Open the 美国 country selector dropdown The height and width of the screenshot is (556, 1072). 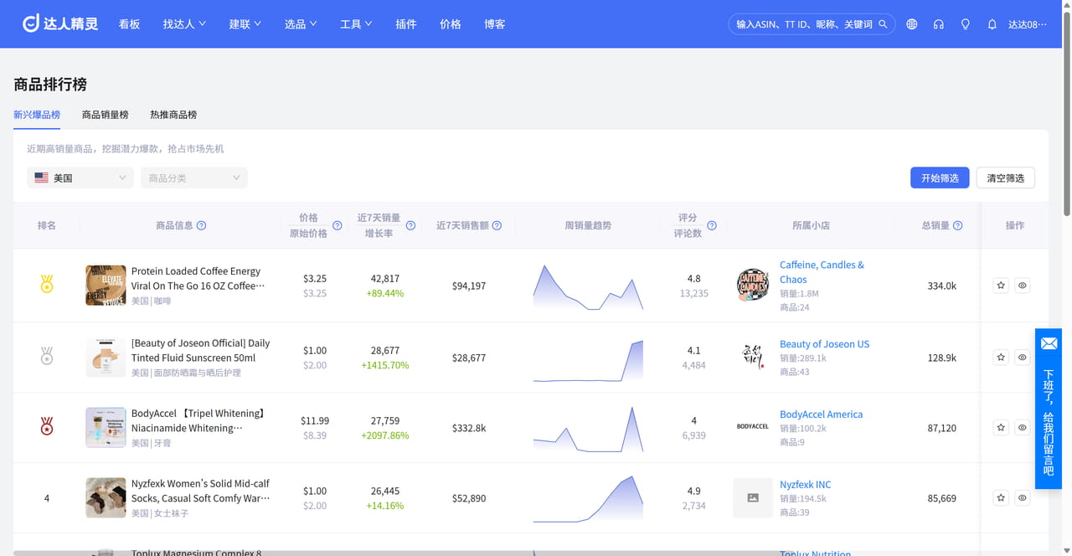coord(80,178)
